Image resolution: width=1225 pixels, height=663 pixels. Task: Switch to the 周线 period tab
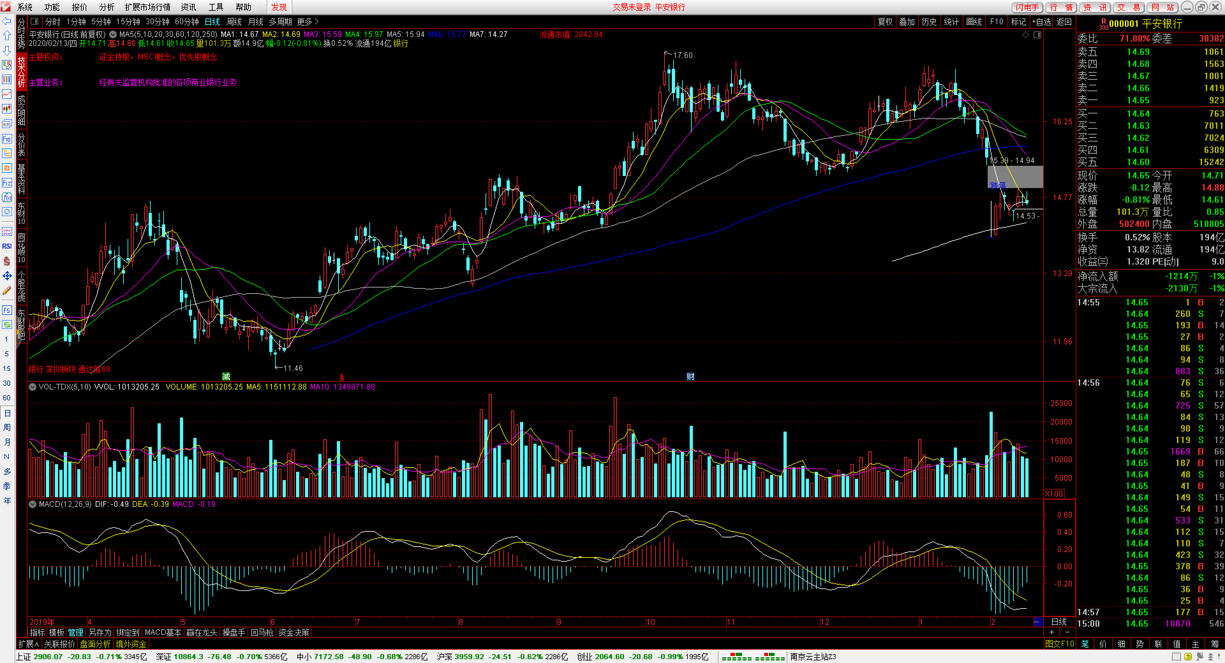click(x=234, y=22)
